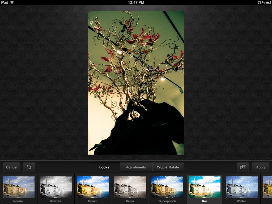Image resolution: width=272 pixels, height=204 pixels.
Task: Select the Normal look thumbnail
Action: tap(19, 187)
